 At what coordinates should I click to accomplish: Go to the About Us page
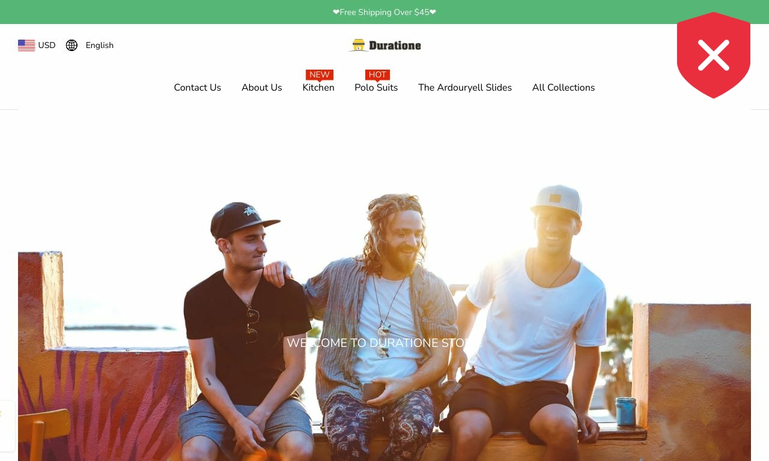262,88
